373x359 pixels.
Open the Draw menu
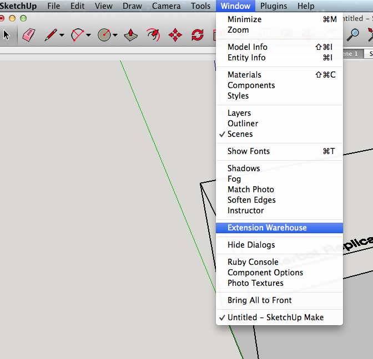[132, 6]
